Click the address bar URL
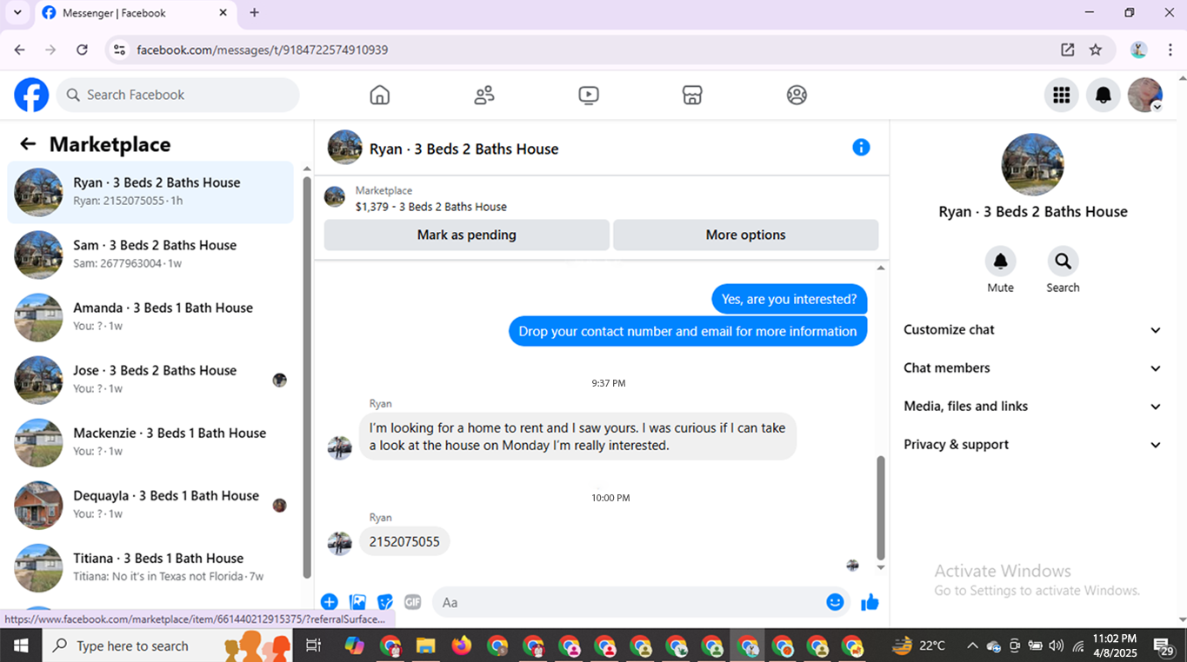Image resolution: width=1187 pixels, height=662 pixels. pyautogui.click(x=263, y=50)
